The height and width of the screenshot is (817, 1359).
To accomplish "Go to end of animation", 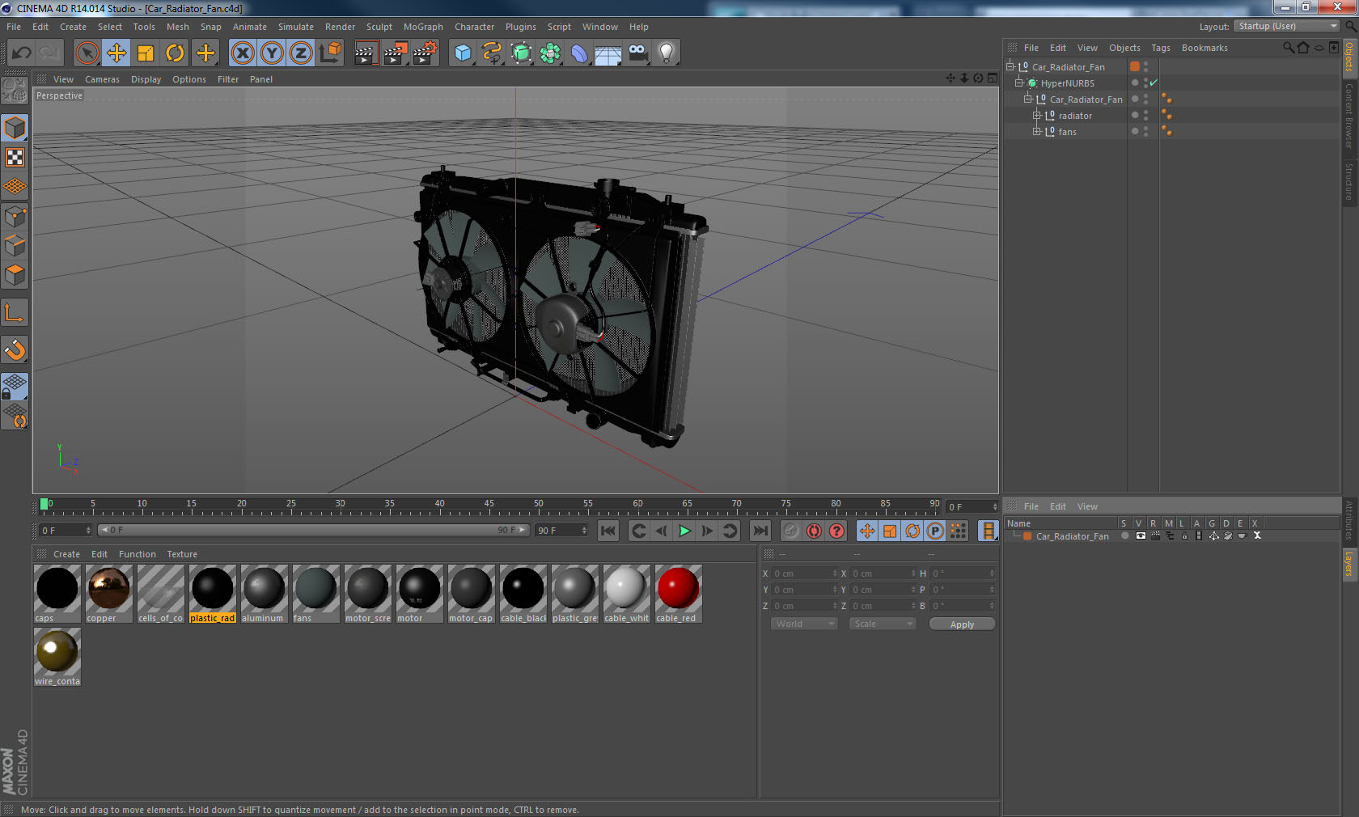I will pos(760,531).
